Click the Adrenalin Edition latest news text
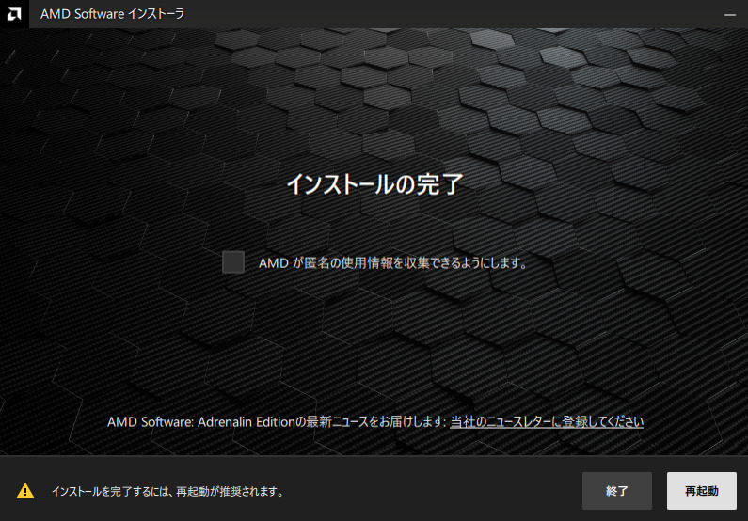 coord(277,422)
